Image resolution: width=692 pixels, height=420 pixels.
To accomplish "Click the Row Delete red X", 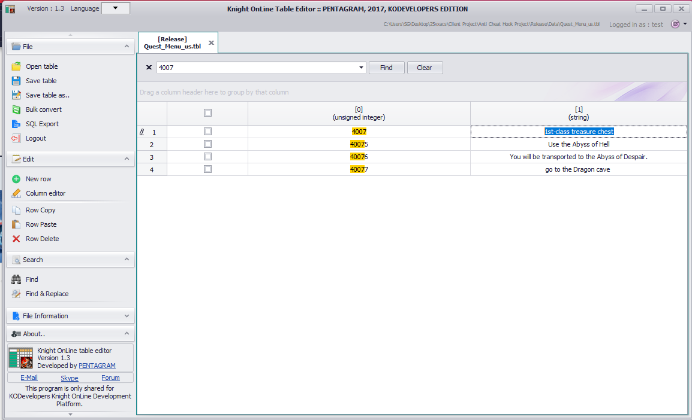I will [16, 239].
